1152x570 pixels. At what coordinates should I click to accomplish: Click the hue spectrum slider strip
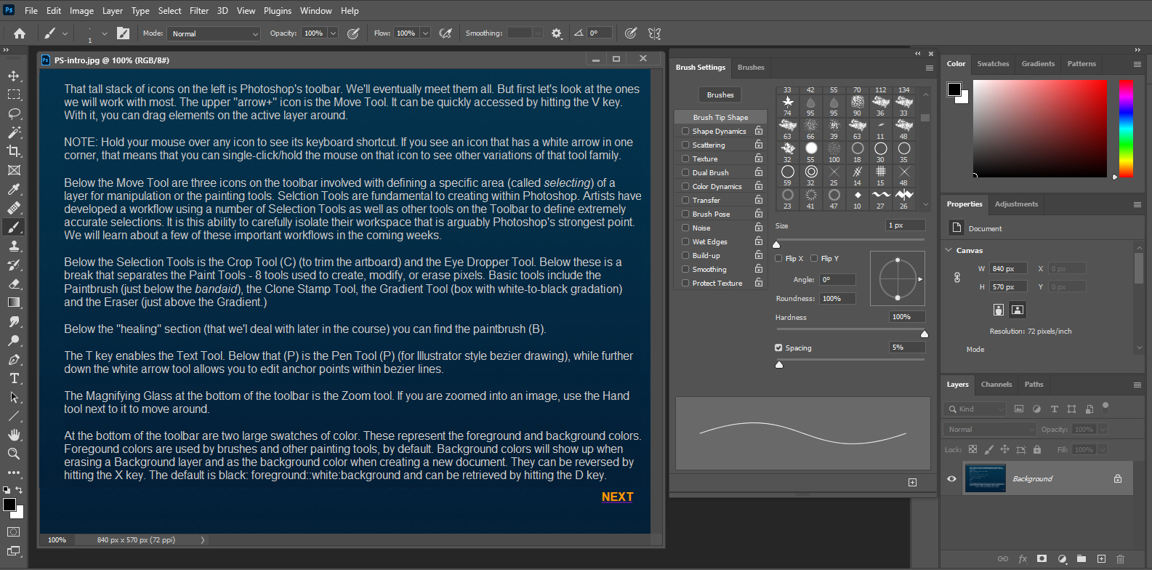pyautogui.click(x=1126, y=128)
